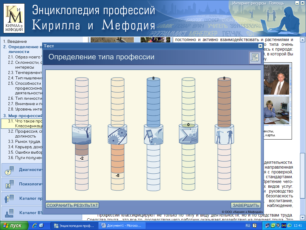The image size is (306, 230).
Task: Close the Тест dialog window
Action: pyautogui.click(x=260, y=46)
